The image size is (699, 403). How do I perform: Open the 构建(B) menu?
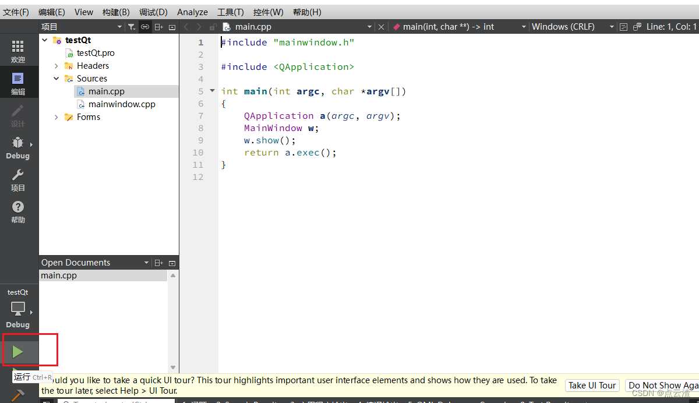116,12
